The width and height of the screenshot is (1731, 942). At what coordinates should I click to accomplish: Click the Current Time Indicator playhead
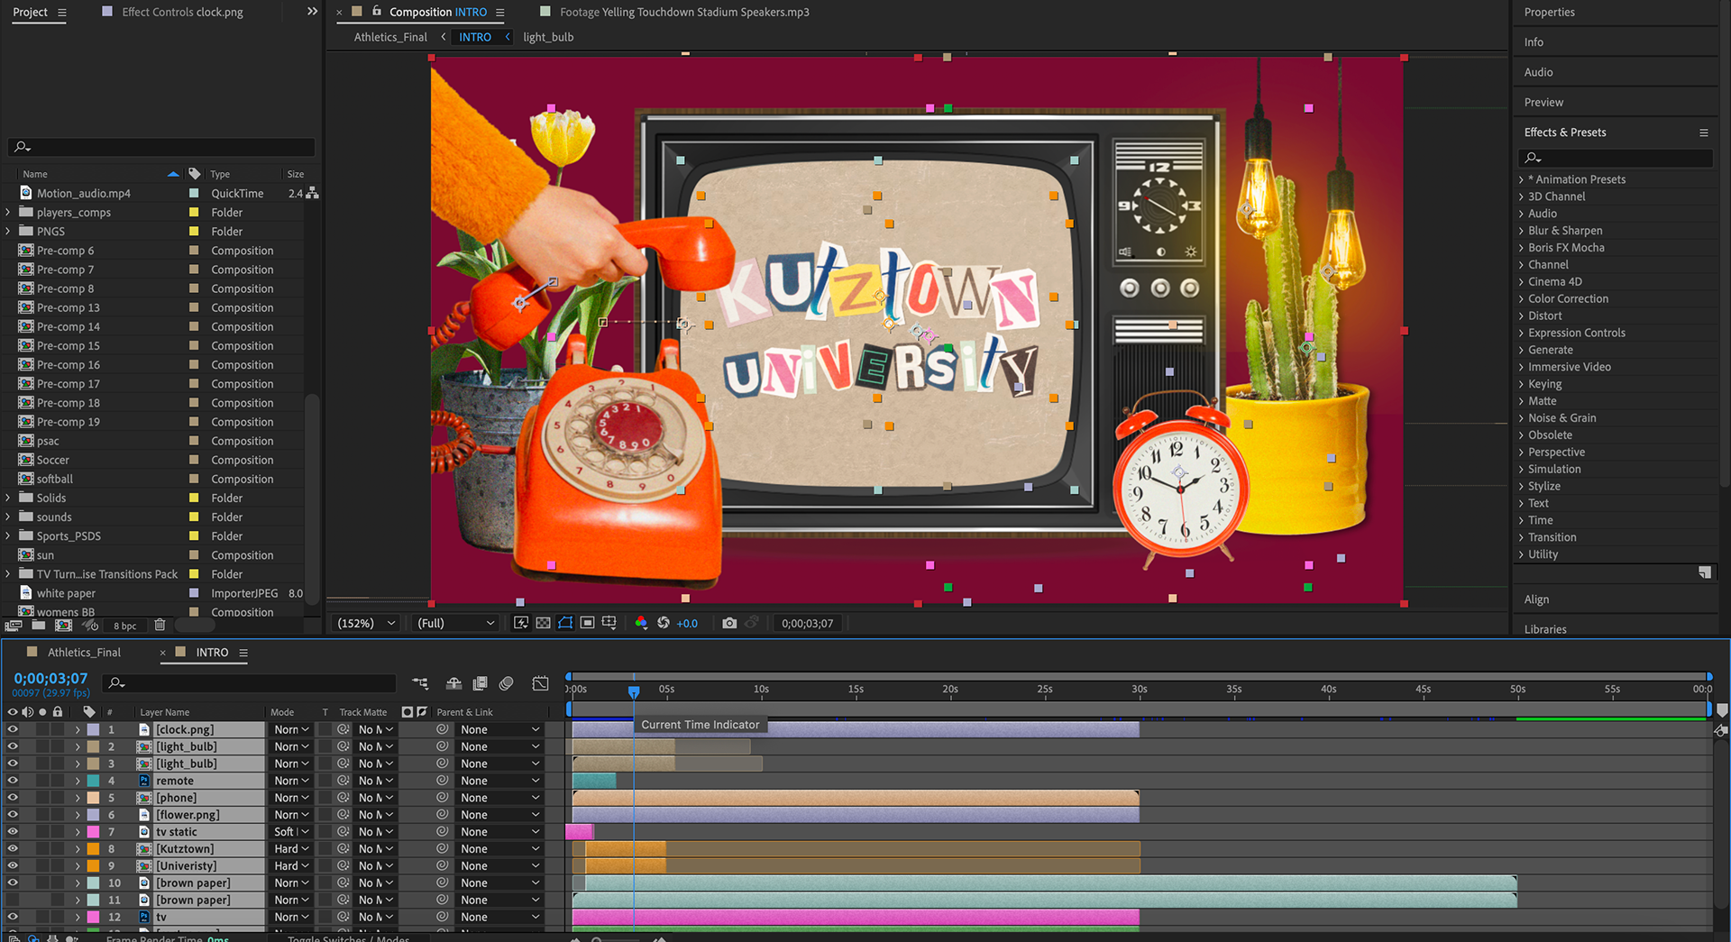point(634,691)
